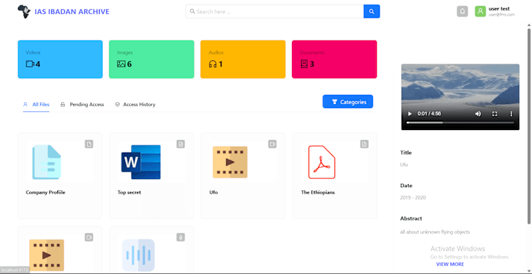Click the video badge on the bottom-row video card
Image resolution: width=532 pixels, height=274 pixels.
click(89, 237)
